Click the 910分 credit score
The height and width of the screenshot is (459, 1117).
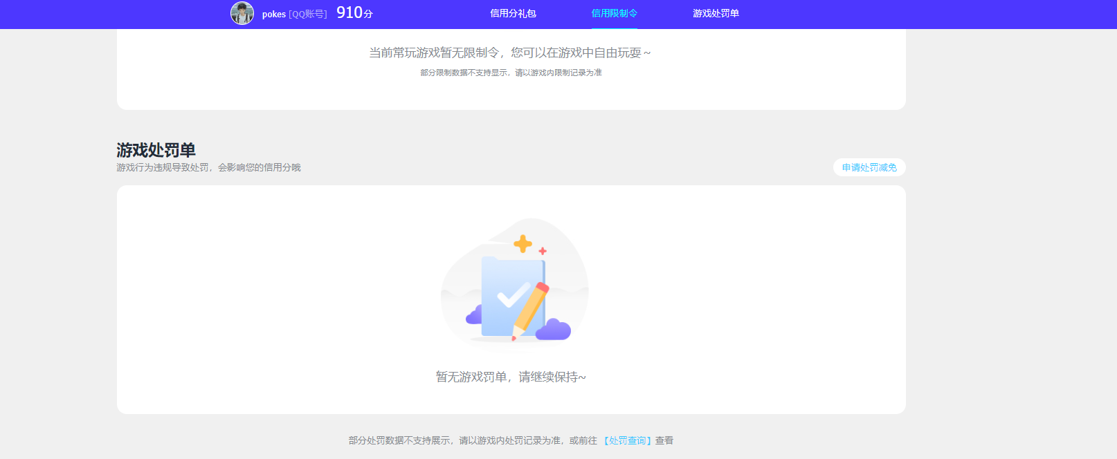[x=354, y=12]
